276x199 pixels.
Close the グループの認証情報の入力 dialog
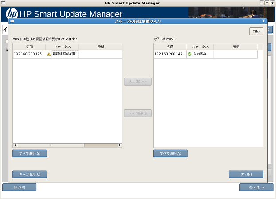264,21
